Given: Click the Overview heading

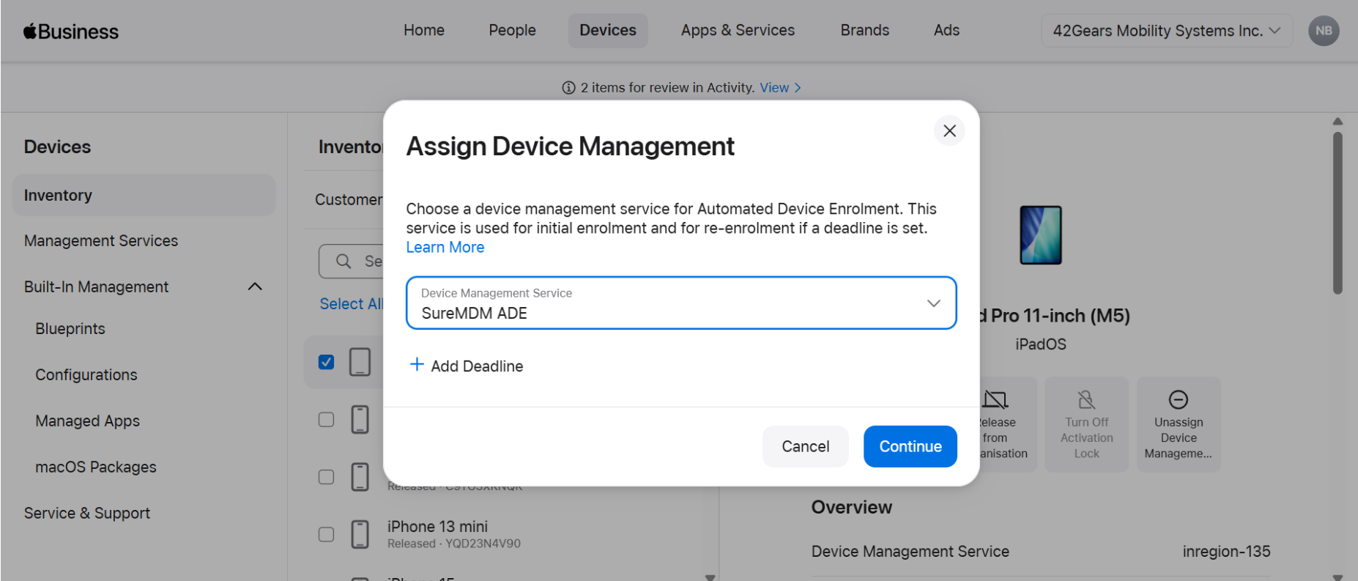Looking at the screenshot, I should coord(852,508).
